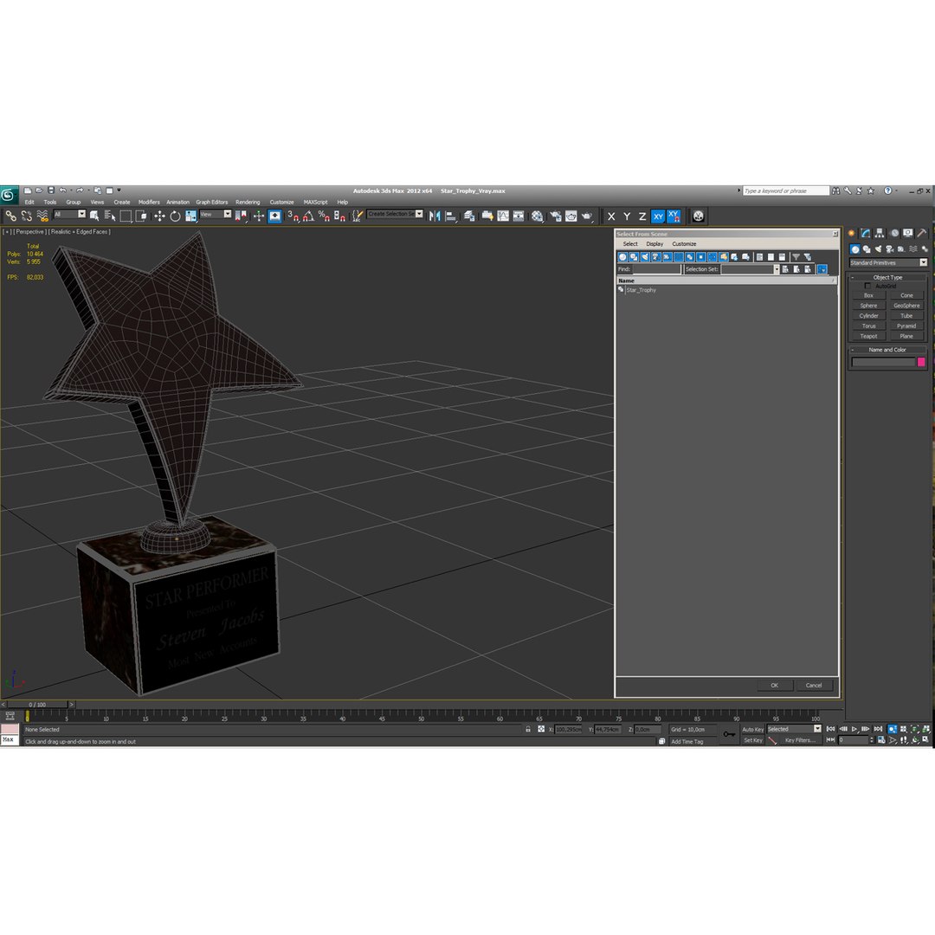Open the Display menu in Select From Scene

click(x=654, y=244)
